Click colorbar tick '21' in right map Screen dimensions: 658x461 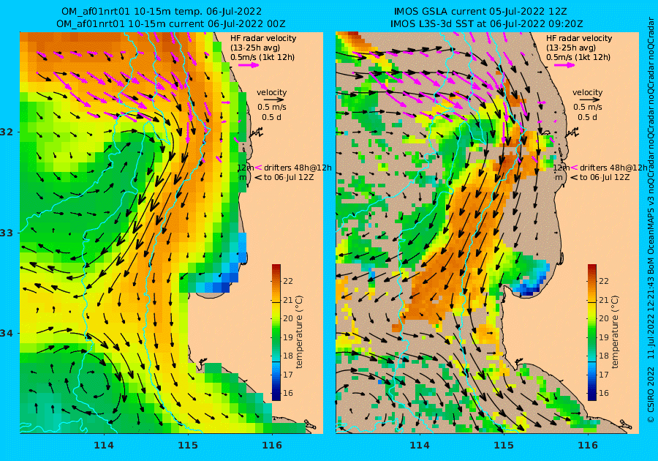tap(603, 300)
